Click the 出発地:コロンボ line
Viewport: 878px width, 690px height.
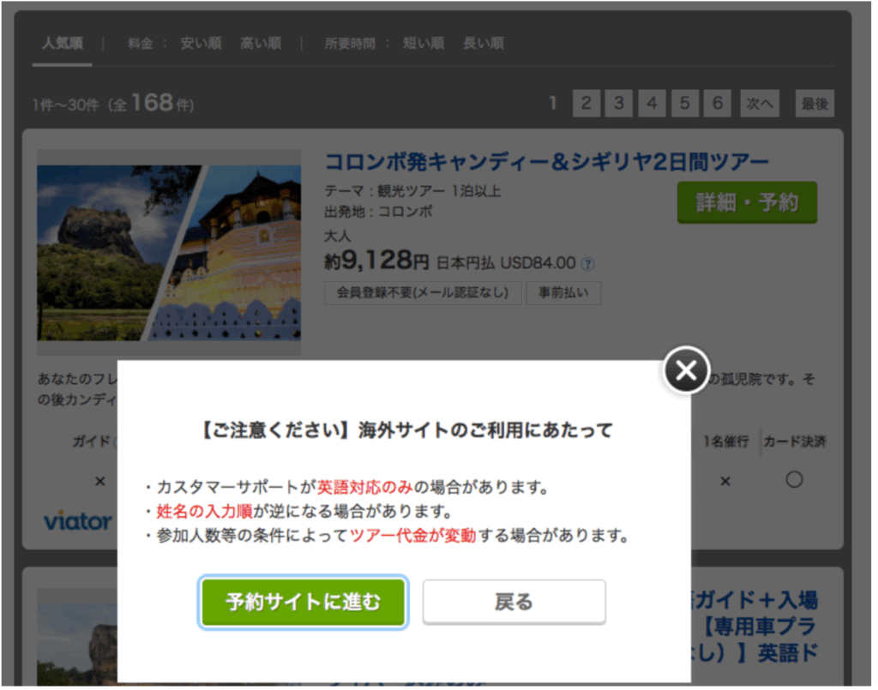[x=378, y=212]
